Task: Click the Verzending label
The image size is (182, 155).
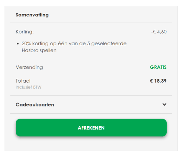Action: point(29,67)
